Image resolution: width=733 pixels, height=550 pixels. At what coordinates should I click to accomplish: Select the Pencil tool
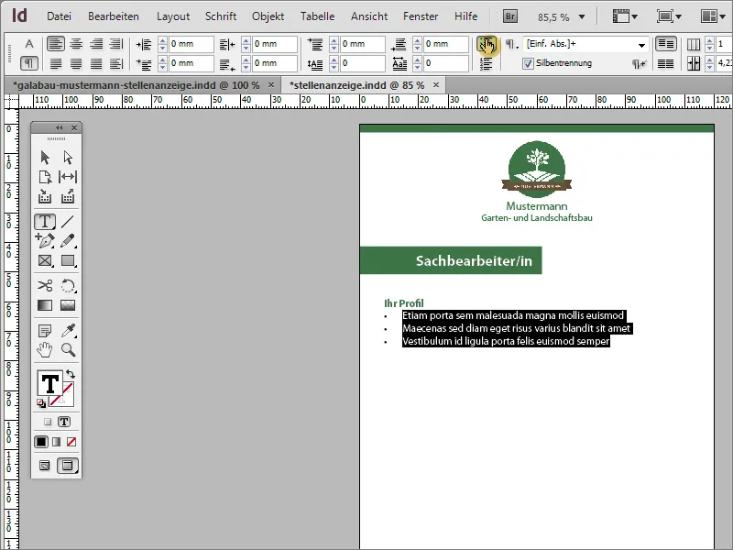click(x=68, y=241)
